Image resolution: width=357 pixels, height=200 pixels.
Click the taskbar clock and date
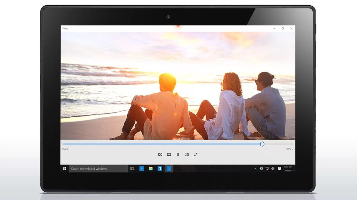tap(288, 168)
